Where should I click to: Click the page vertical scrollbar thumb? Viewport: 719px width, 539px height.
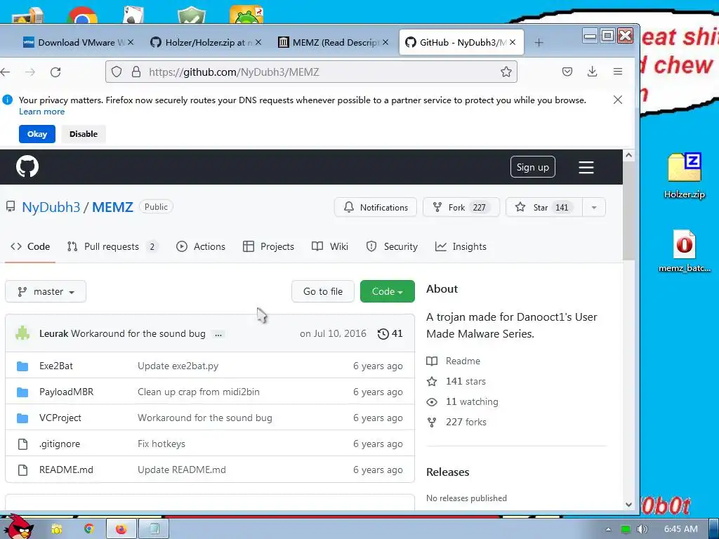pyautogui.click(x=628, y=211)
